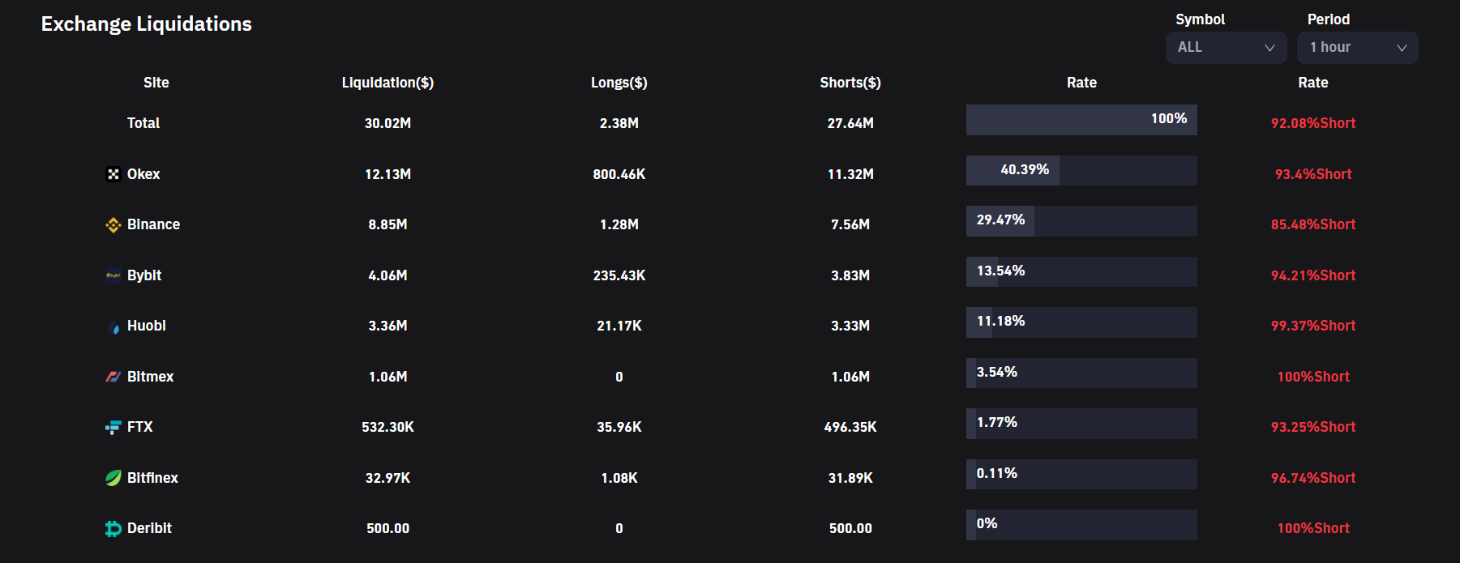Click the Deribit exchange logo icon
Screen dimensions: 1460x563
[113, 529]
